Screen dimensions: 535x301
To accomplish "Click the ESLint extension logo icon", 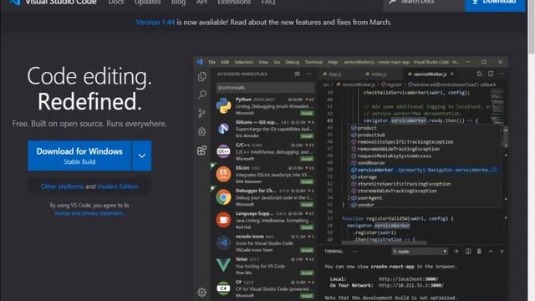I will pos(223,174).
